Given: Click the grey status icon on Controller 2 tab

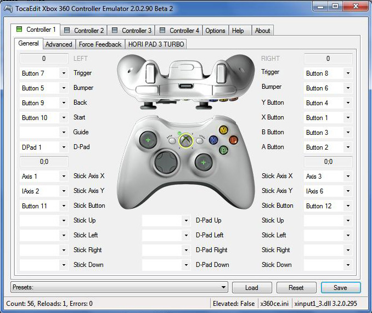Looking at the screenshot, I should click(67, 30).
